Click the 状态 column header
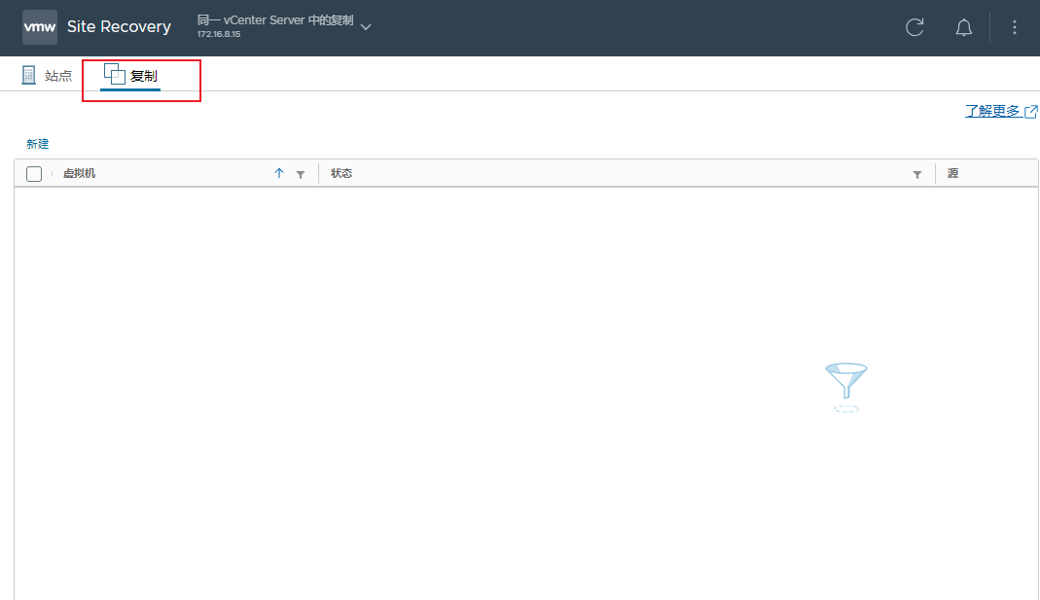 pos(341,173)
